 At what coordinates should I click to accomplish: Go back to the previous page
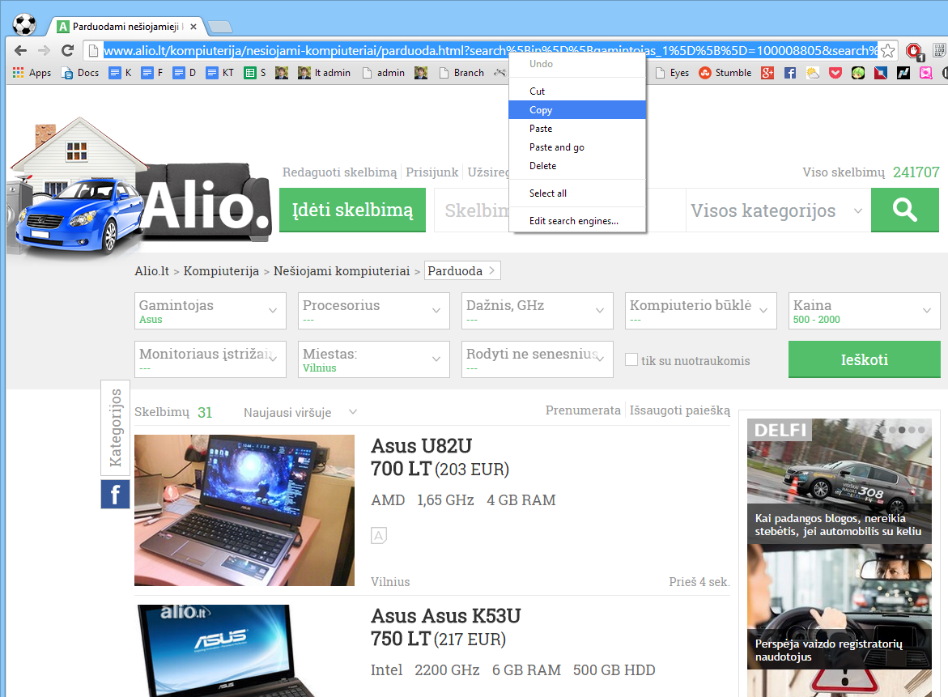[20, 51]
